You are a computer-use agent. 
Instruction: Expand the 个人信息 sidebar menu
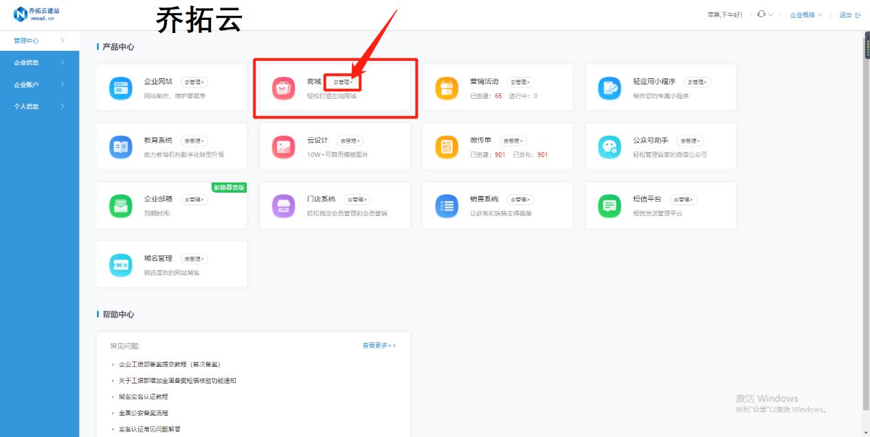pyautogui.click(x=27, y=106)
